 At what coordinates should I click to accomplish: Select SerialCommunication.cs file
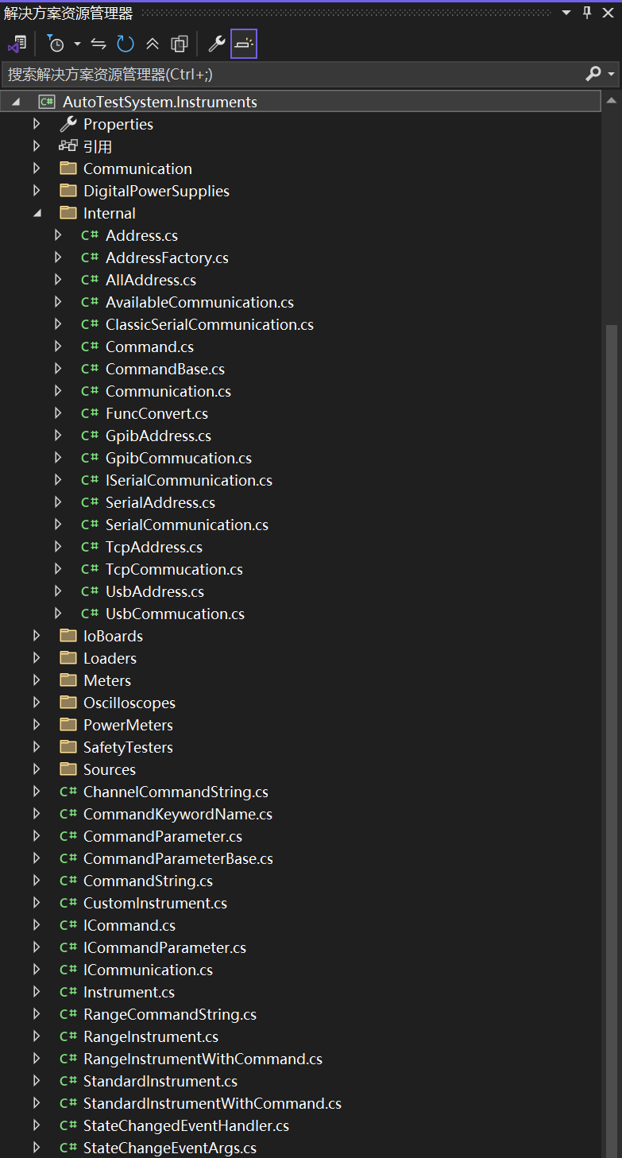pyautogui.click(x=187, y=525)
